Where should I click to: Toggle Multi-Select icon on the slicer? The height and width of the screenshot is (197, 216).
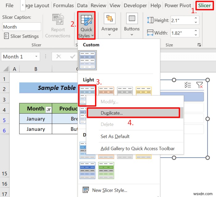(x=188, y=85)
